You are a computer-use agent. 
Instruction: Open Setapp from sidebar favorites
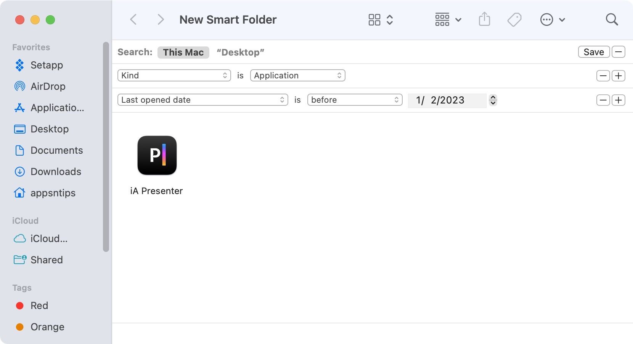[47, 65]
